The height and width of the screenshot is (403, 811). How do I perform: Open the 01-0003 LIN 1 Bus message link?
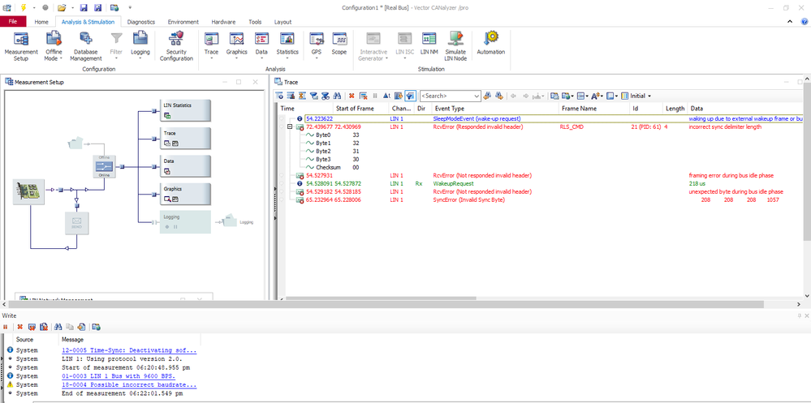coord(119,376)
